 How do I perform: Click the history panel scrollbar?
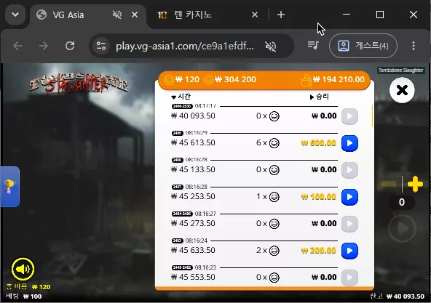point(372,116)
